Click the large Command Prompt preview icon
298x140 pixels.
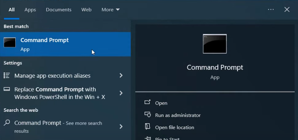coord(215,44)
